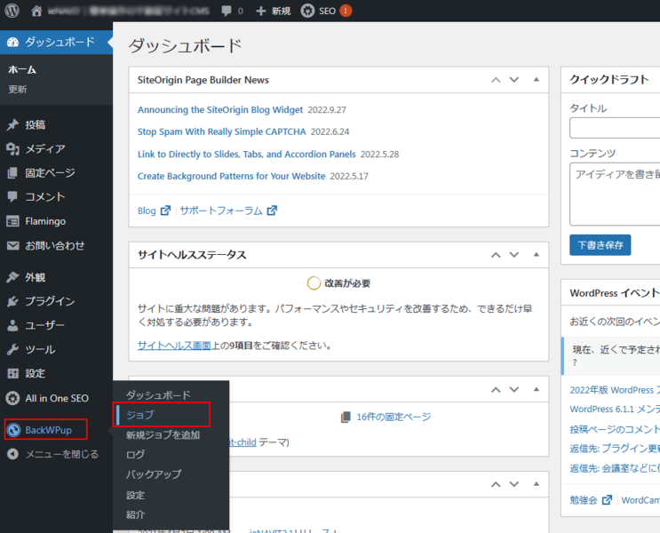Select 紹介 in BackWPup flyout
This screenshot has width=660, height=533.
click(x=135, y=514)
